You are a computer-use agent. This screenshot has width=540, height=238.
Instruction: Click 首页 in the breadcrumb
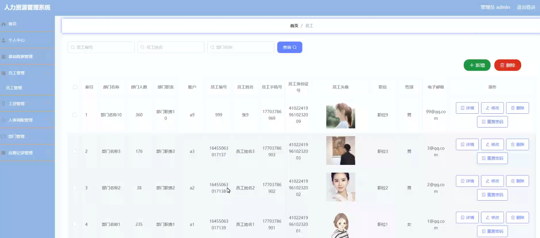[294, 26]
